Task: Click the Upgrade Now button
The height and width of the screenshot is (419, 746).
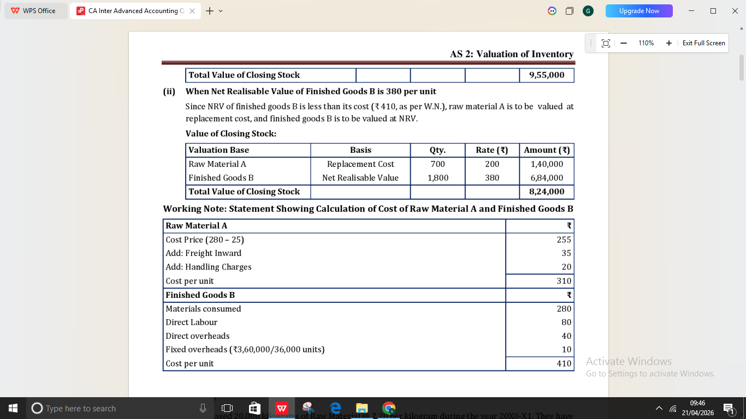Action: [639, 11]
